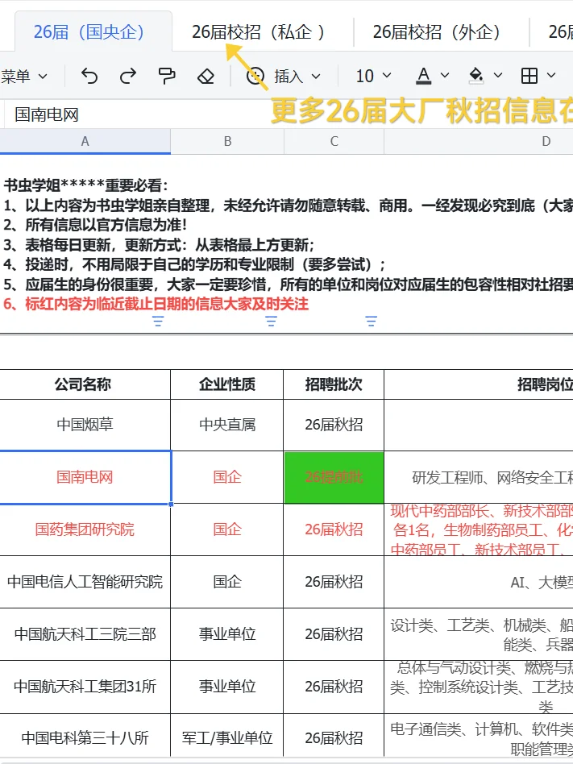
Task: Click the redo arrow icon
Action: tap(128, 76)
